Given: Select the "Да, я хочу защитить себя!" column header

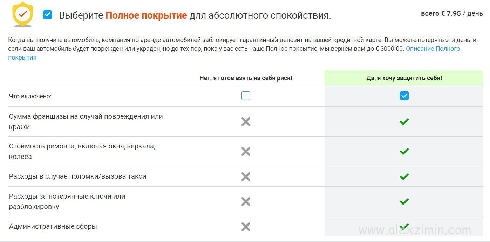Looking at the screenshot, I should 404,78.
